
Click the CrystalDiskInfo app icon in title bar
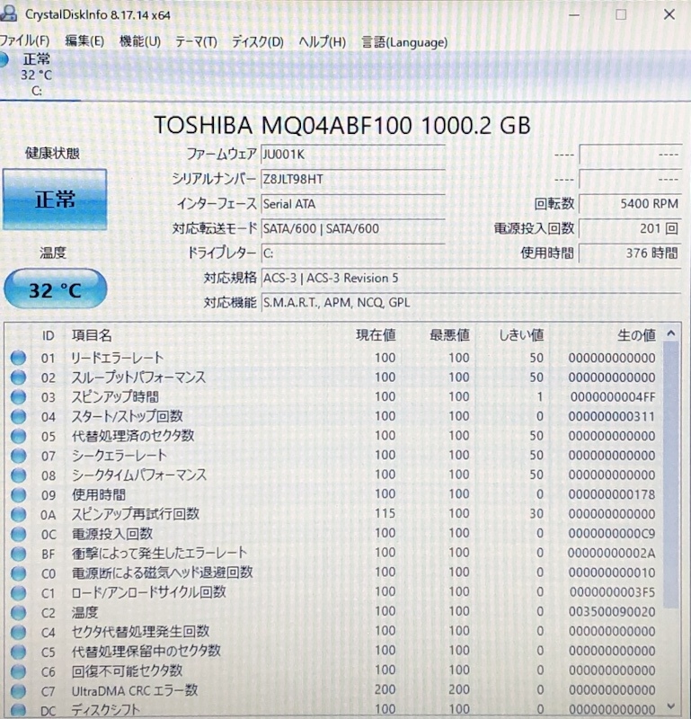[8, 13]
